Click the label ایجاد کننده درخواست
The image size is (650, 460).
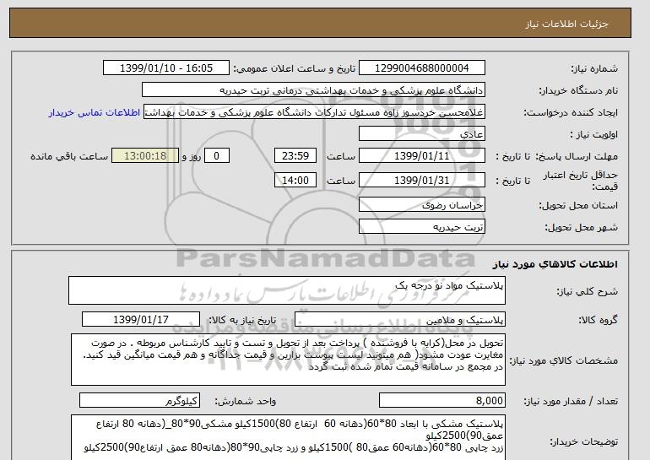click(571, 113)
